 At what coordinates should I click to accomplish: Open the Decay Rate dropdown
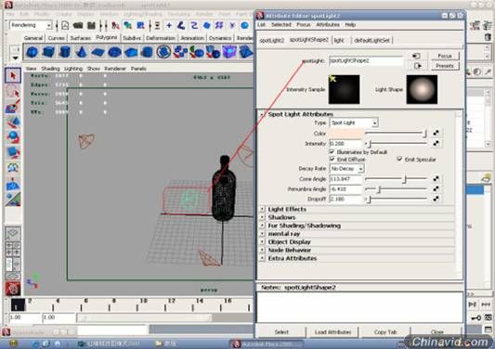tap(346, 169)
